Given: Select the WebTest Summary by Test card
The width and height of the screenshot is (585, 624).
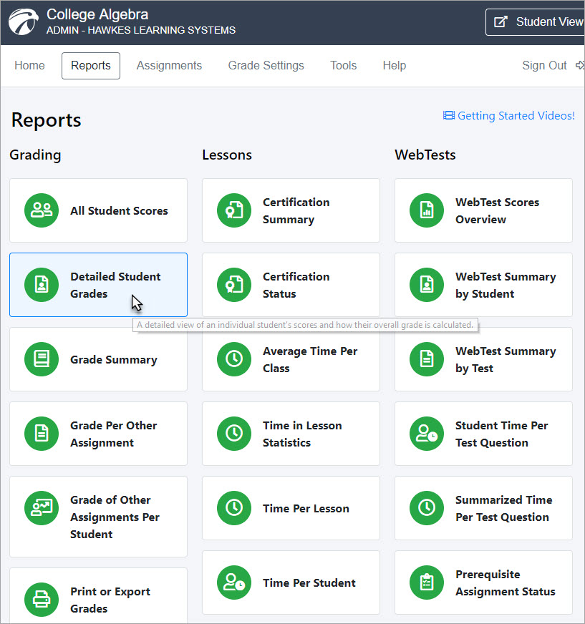Looking at the screenshot, I should (x=483, y=360).
